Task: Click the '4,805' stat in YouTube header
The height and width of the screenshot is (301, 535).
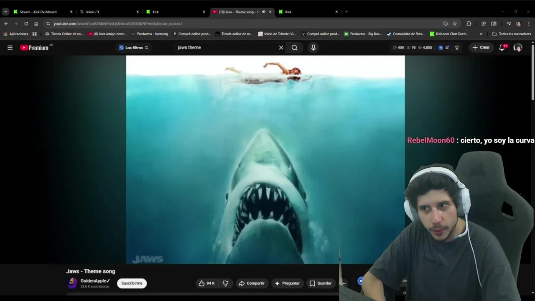Action: tap(425, 48)
